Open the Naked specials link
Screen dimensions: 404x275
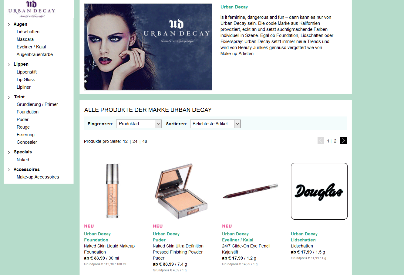click(x=23, y=160)
